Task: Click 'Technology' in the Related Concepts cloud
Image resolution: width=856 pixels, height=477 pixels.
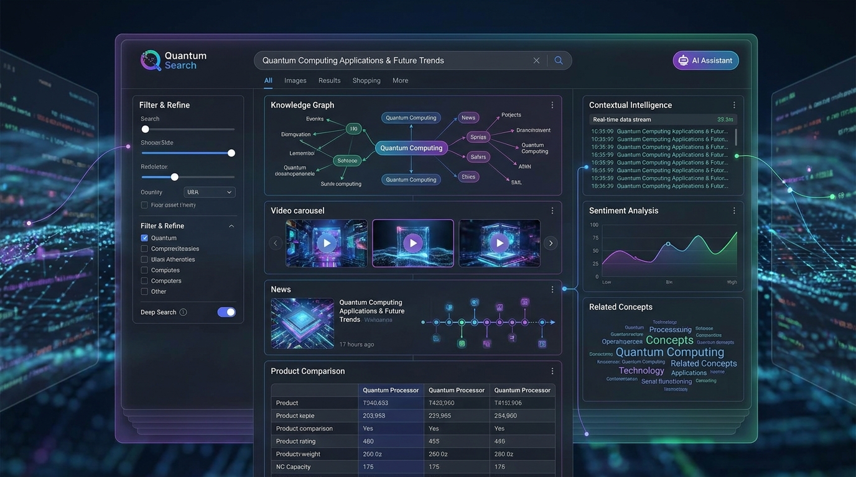Action: (641, 371)
